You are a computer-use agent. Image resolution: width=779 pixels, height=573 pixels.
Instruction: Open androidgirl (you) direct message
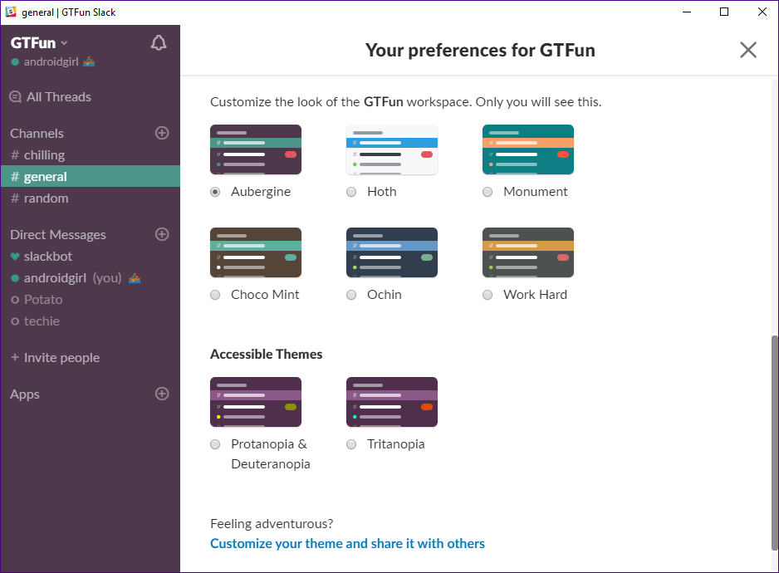click(x=90, y=278)
